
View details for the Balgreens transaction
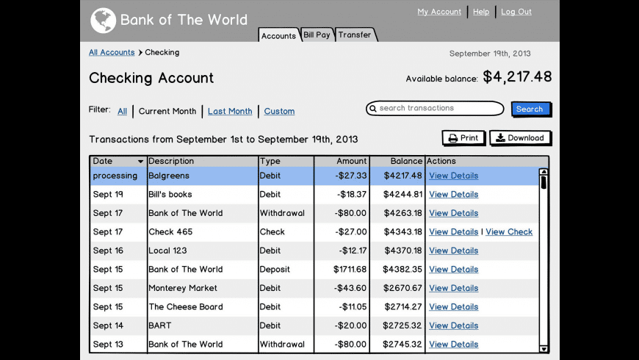(453, 176)
